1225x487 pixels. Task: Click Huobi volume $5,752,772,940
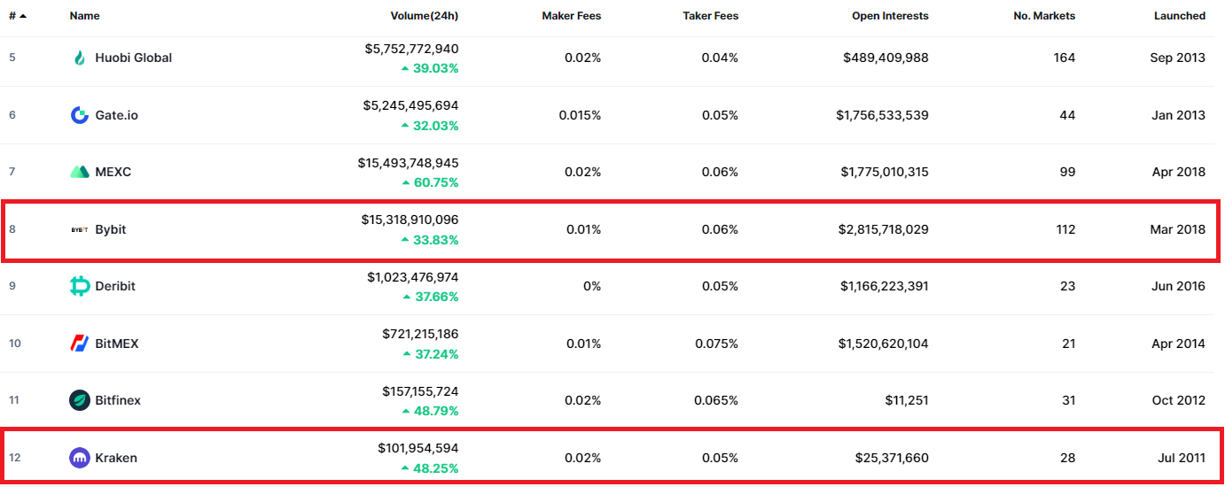[411, 49]
